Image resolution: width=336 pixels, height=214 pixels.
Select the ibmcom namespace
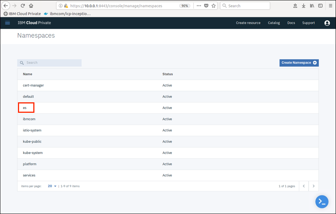[29, 119]
